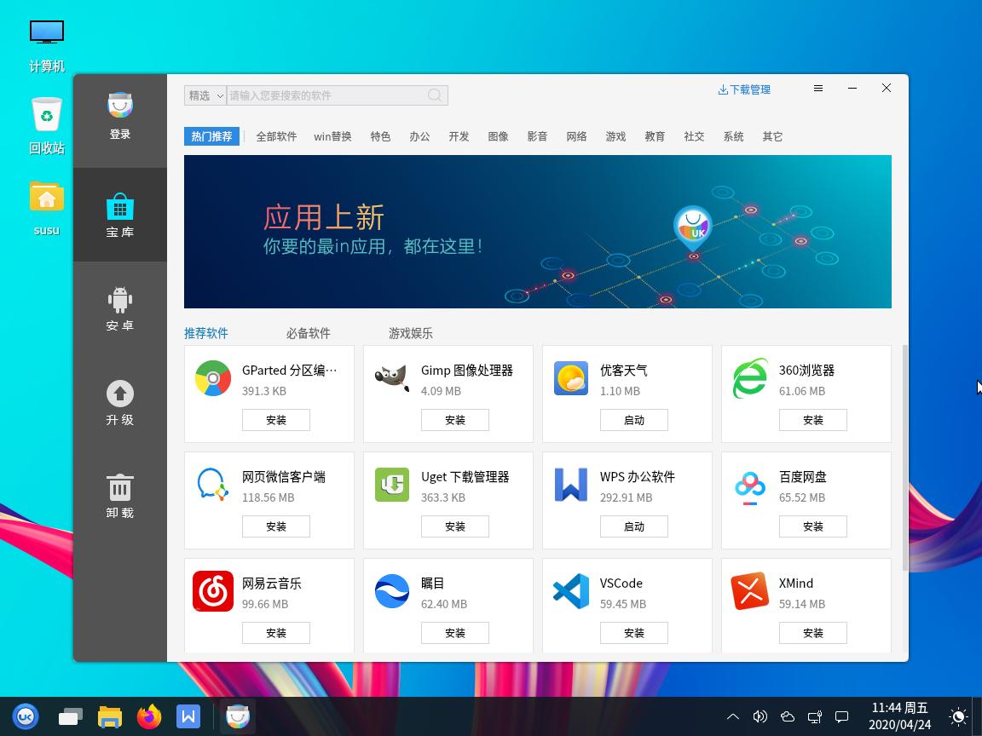Click the 应用上新 promotional banner
The width and height of the screenshot is (982, 736).
[538, 232]
